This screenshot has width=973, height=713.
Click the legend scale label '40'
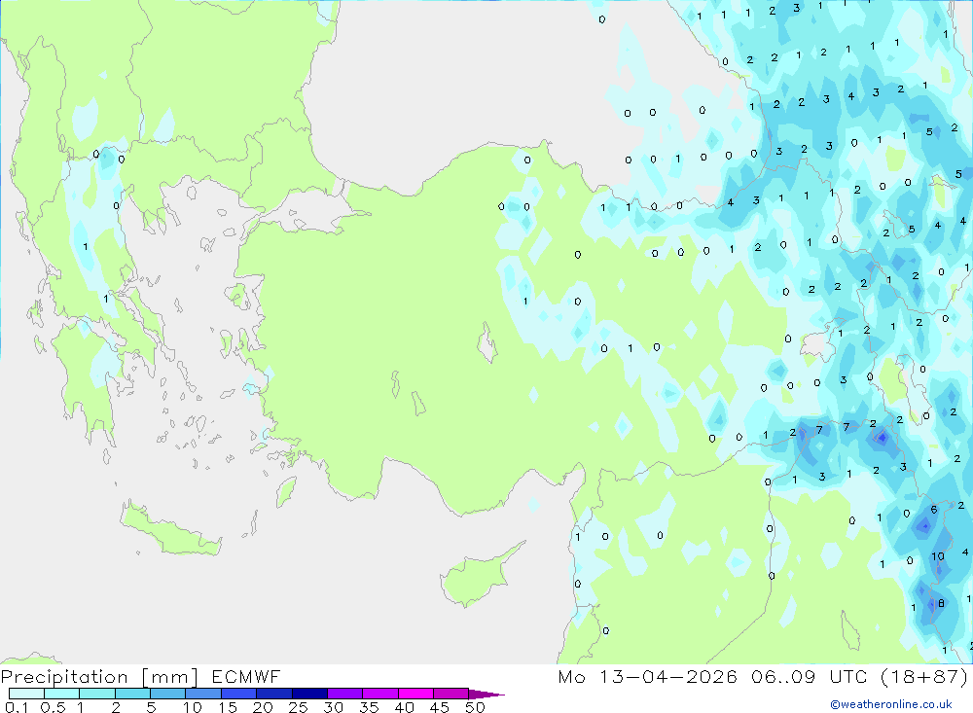405,707
